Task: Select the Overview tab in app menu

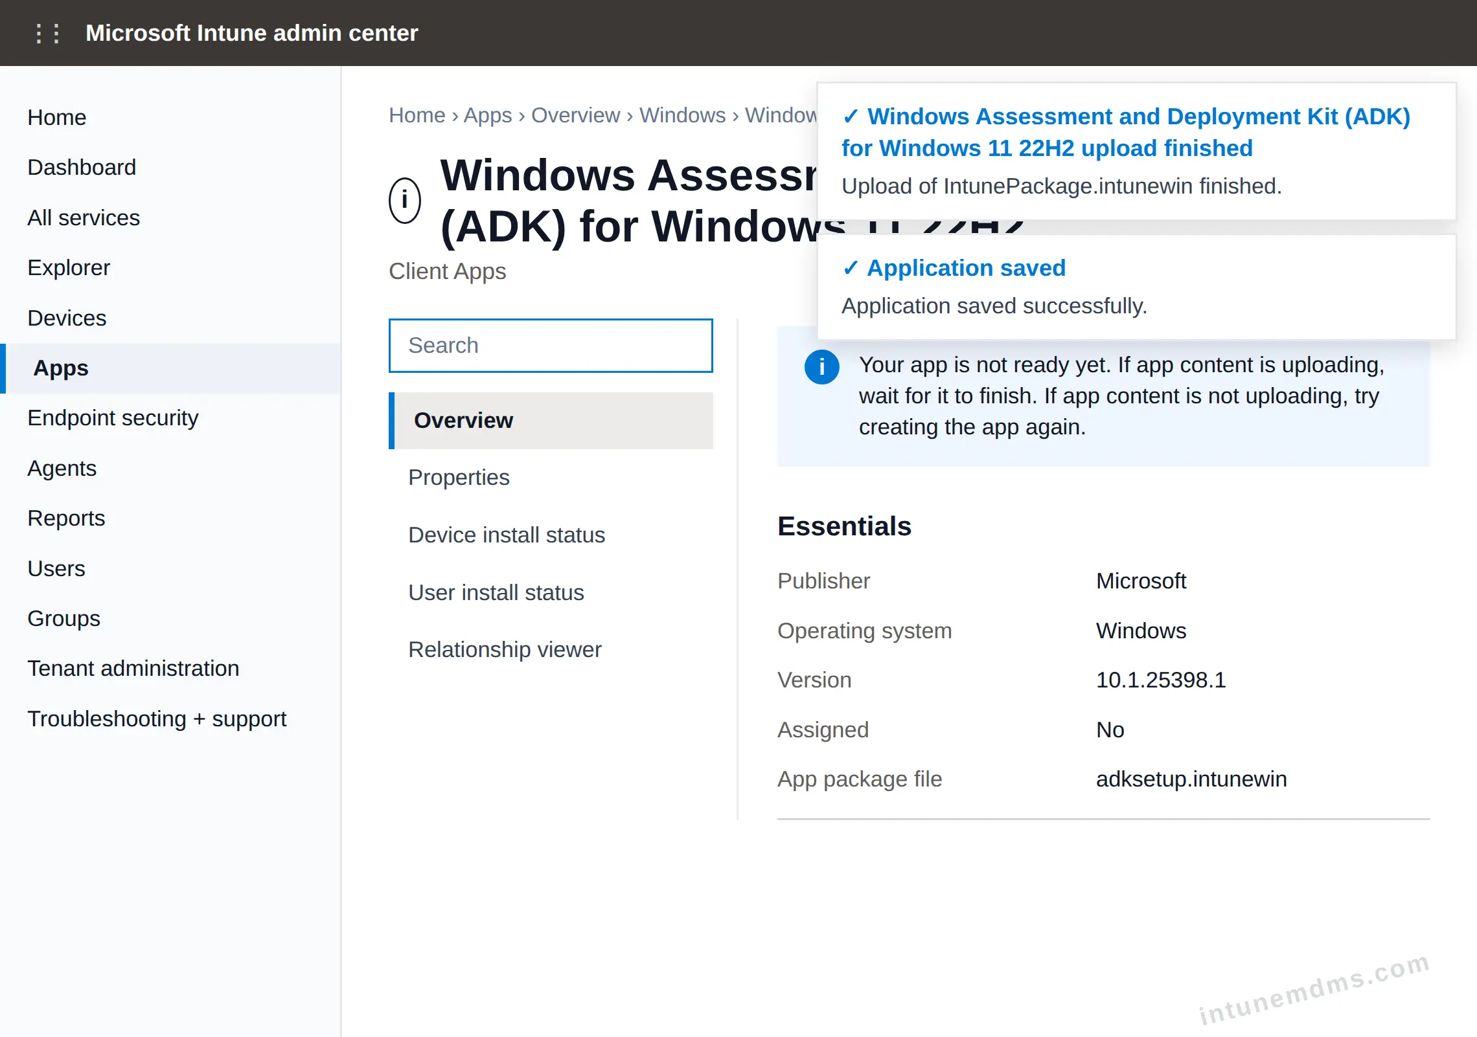Action: 551,421
